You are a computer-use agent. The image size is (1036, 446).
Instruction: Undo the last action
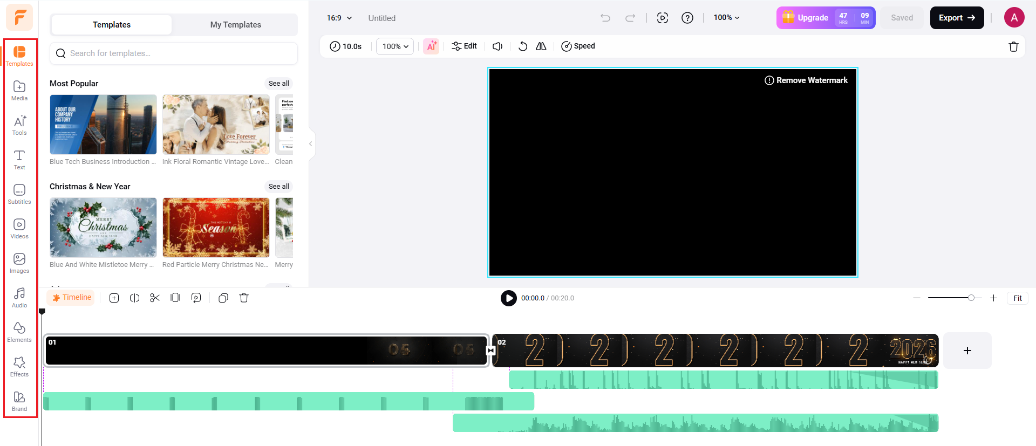605,18
